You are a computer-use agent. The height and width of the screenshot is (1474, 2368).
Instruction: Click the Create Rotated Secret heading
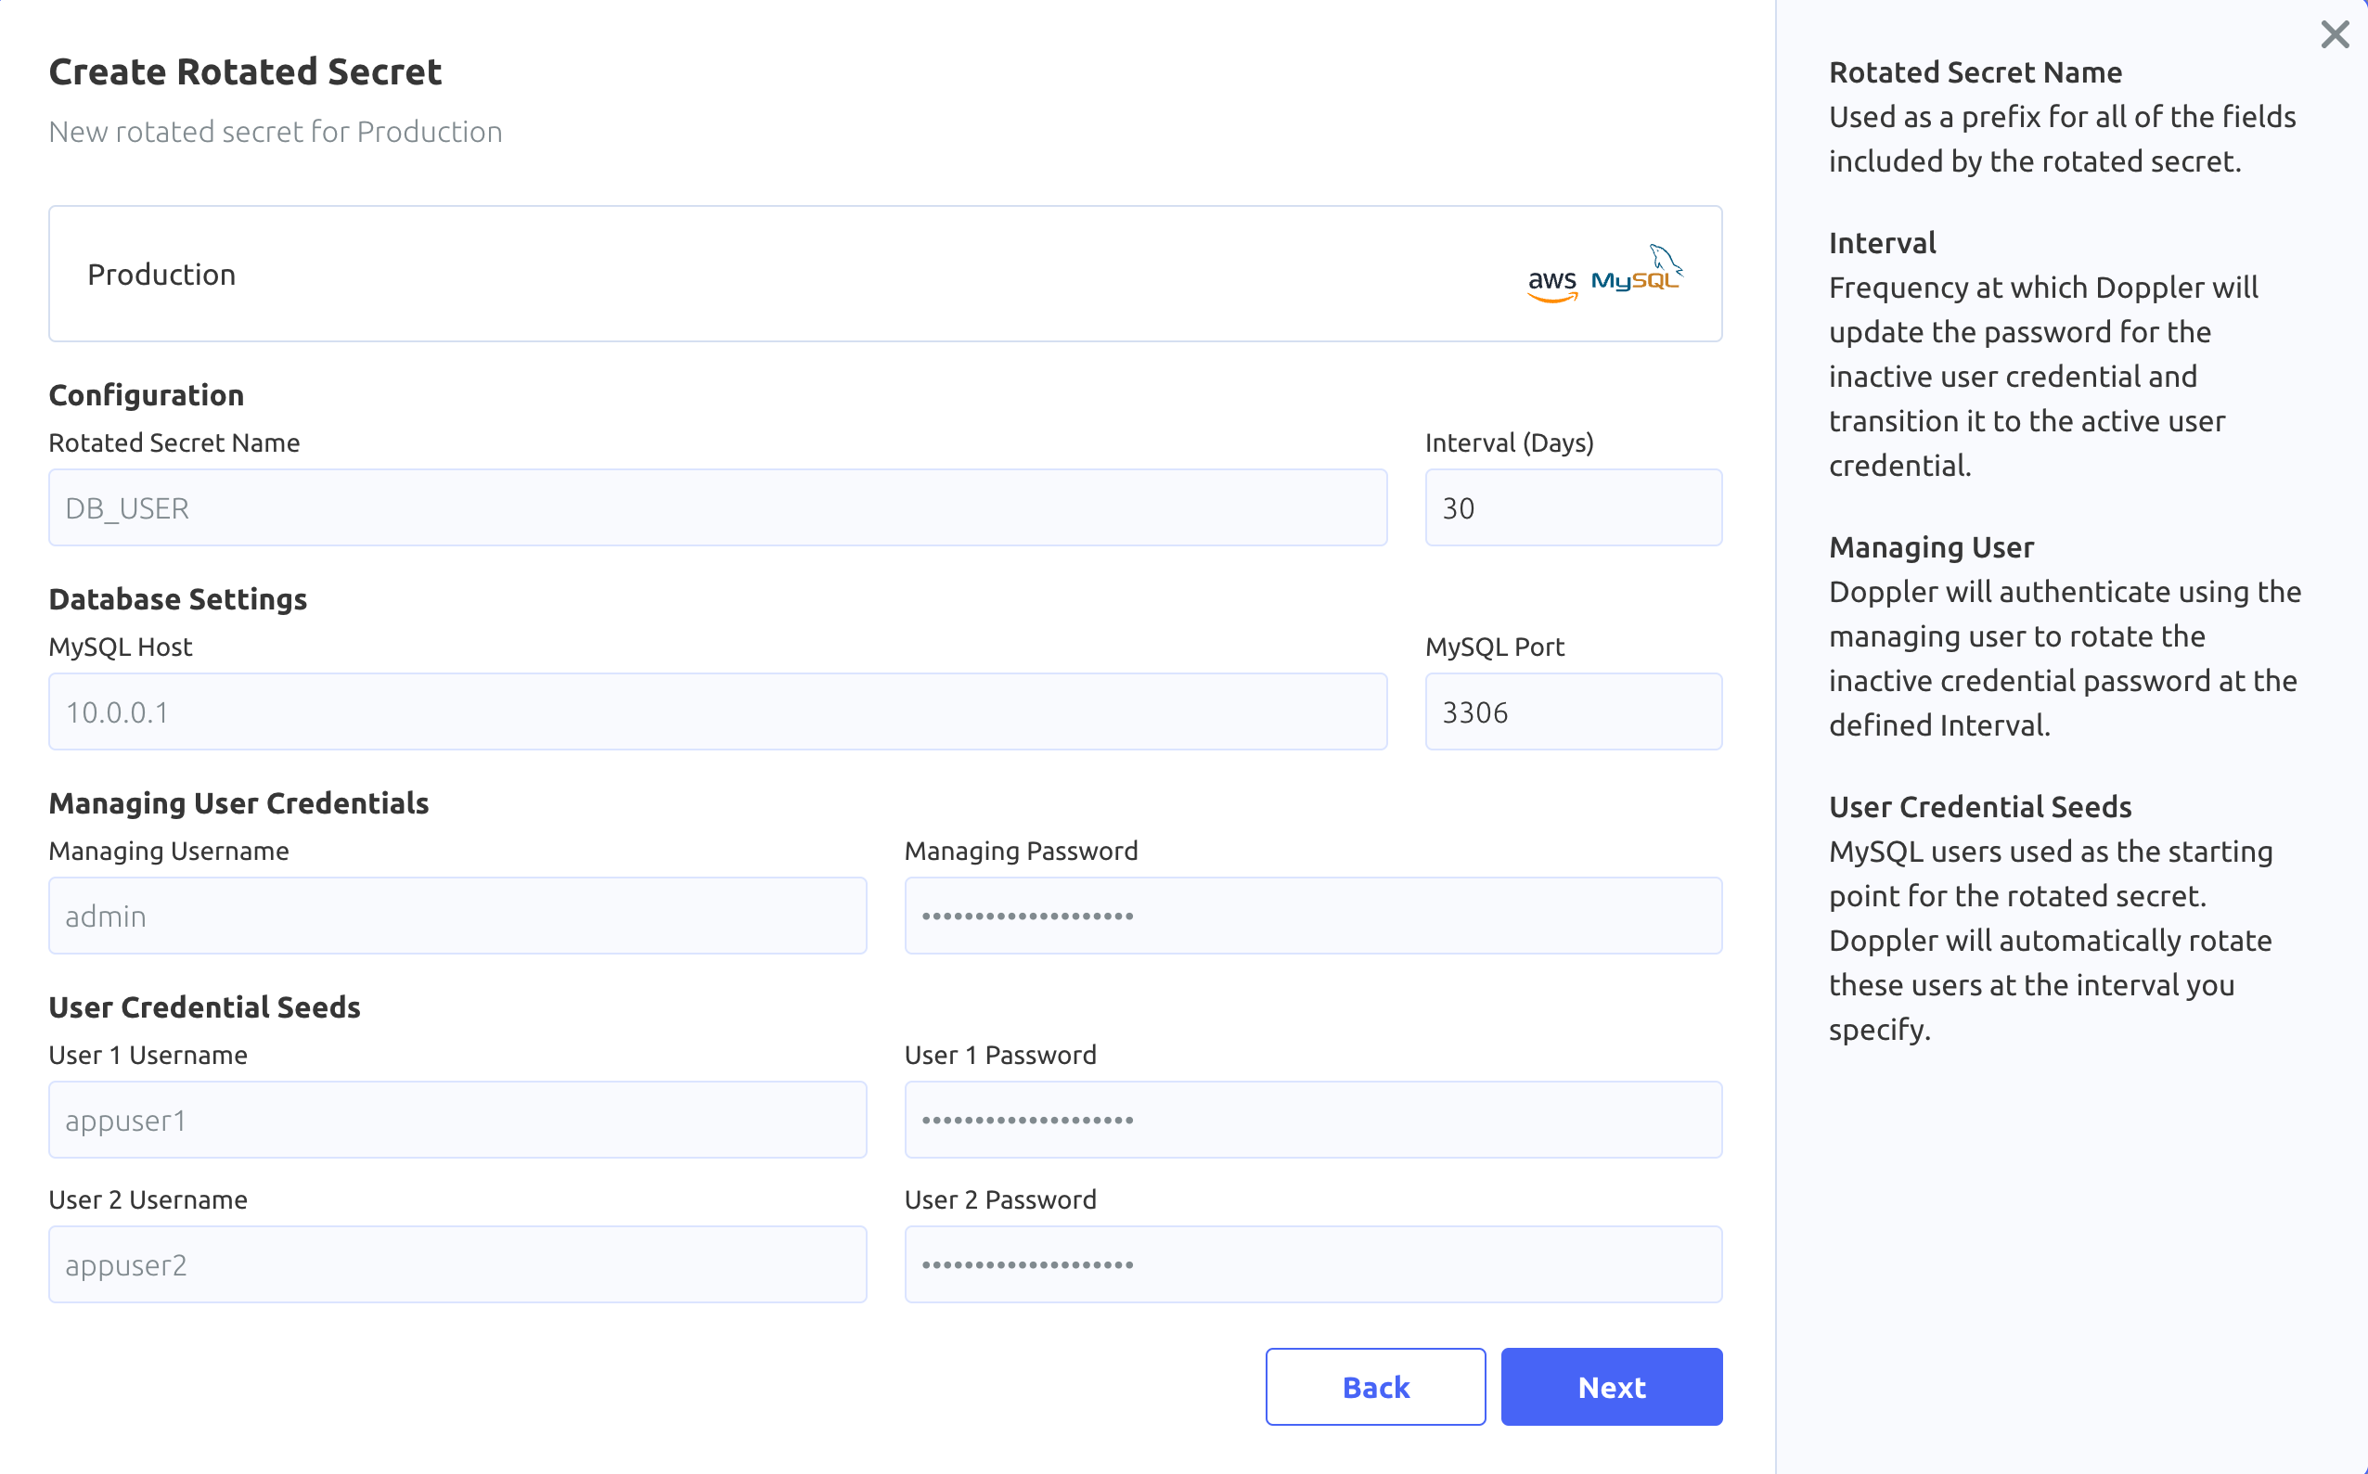coord(245,72)
